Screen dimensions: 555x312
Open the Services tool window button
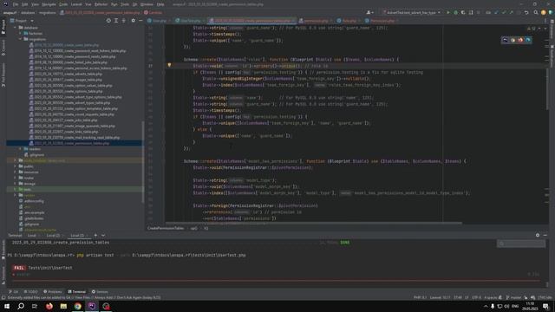(101, 292)
